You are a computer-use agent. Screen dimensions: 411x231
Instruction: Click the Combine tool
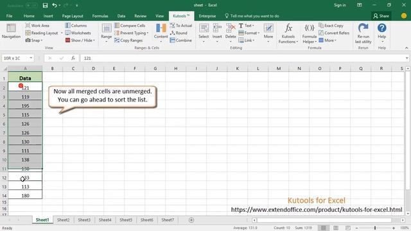coord(181,40)
